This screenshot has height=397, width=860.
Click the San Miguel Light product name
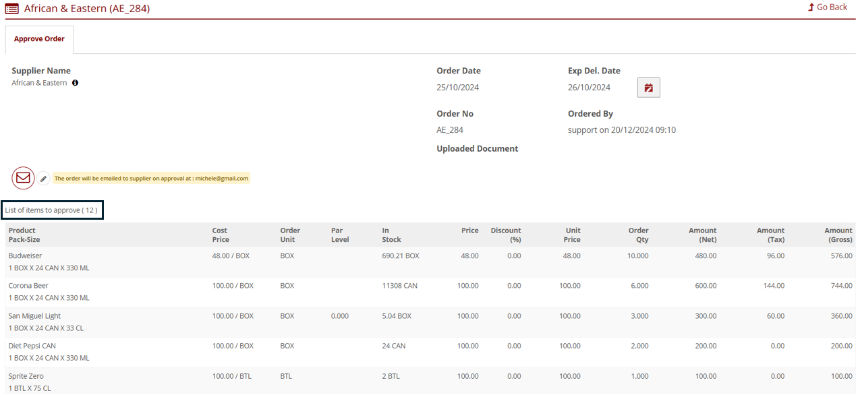(34, 315)
